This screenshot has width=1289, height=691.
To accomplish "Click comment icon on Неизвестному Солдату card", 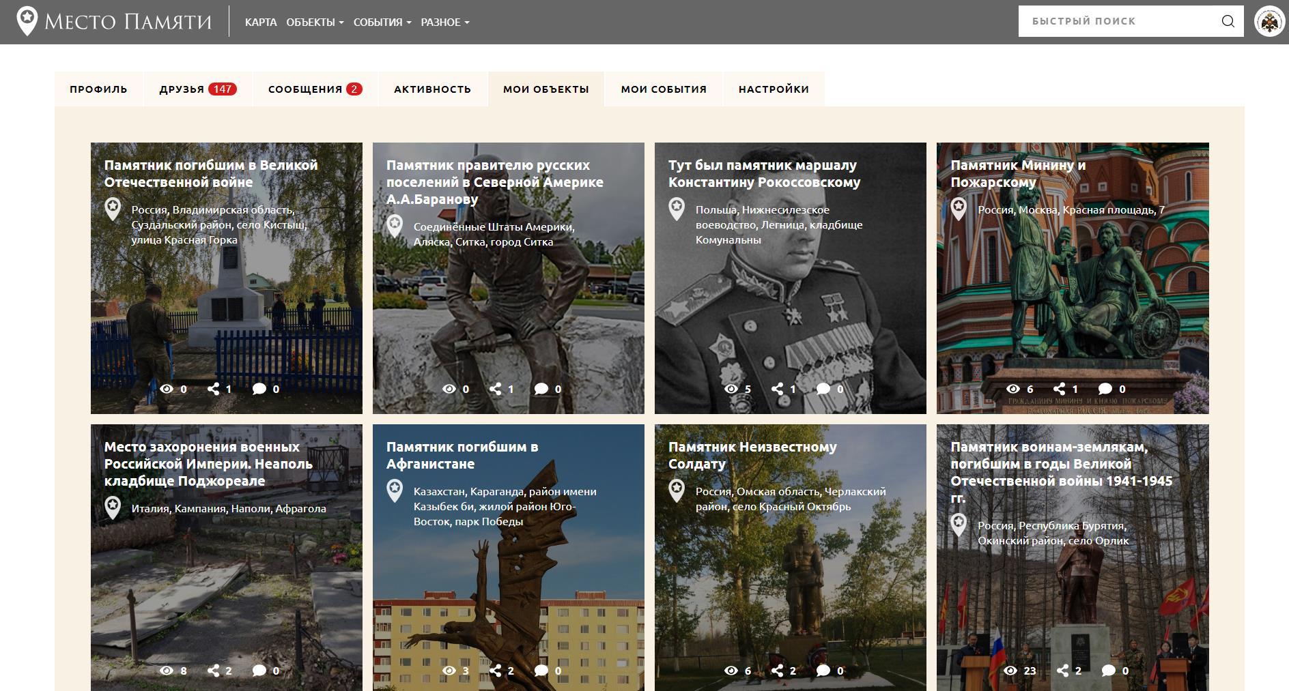I will [x=823, y=671].
